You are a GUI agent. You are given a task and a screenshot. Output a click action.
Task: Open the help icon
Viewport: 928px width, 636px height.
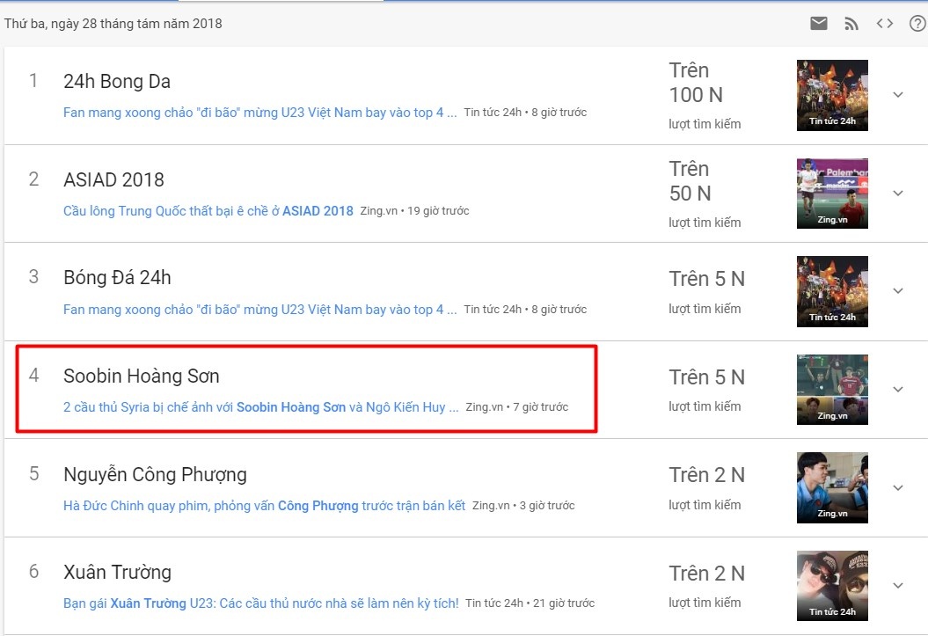click(x=918, y=23)
